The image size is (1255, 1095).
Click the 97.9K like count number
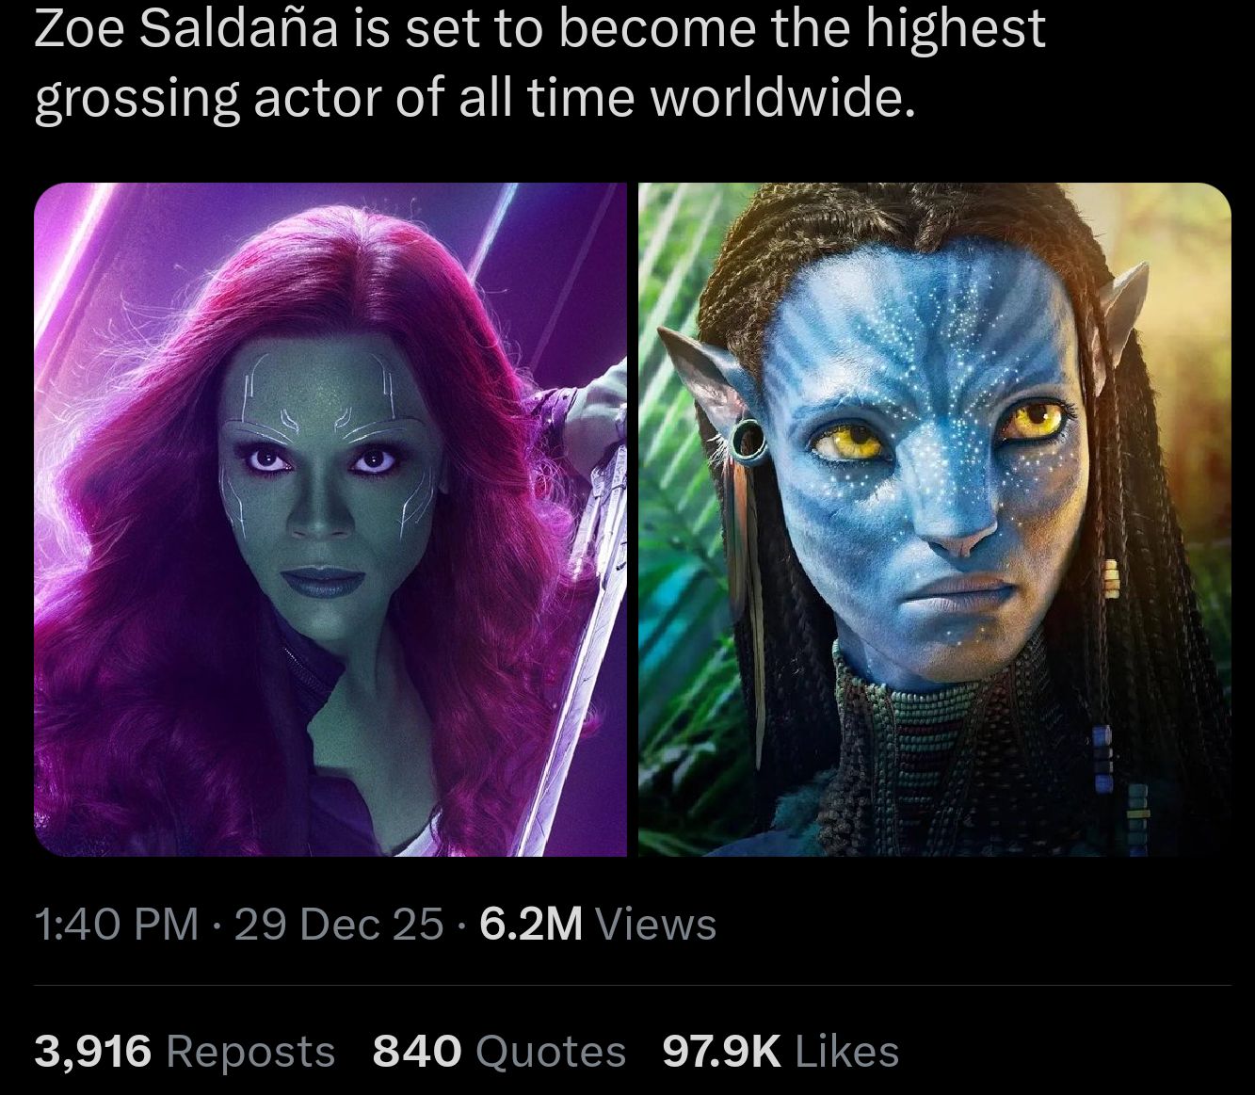click(722, 1052)
